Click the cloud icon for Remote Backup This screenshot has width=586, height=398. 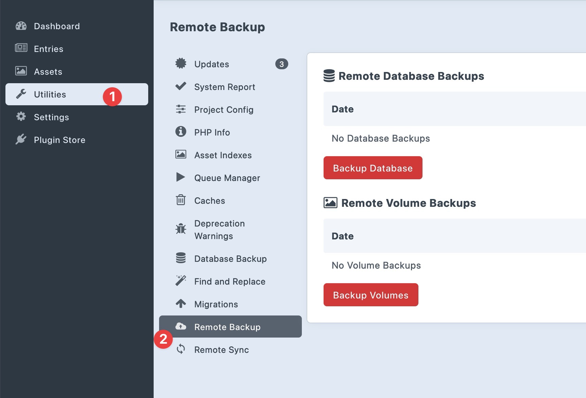[180, 326]
